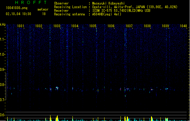Image resolution: width=190 pixels, height=121 pixels.
Task: Select the meteor count value 18
Action: pyautogui.click(x=44, y=14)
